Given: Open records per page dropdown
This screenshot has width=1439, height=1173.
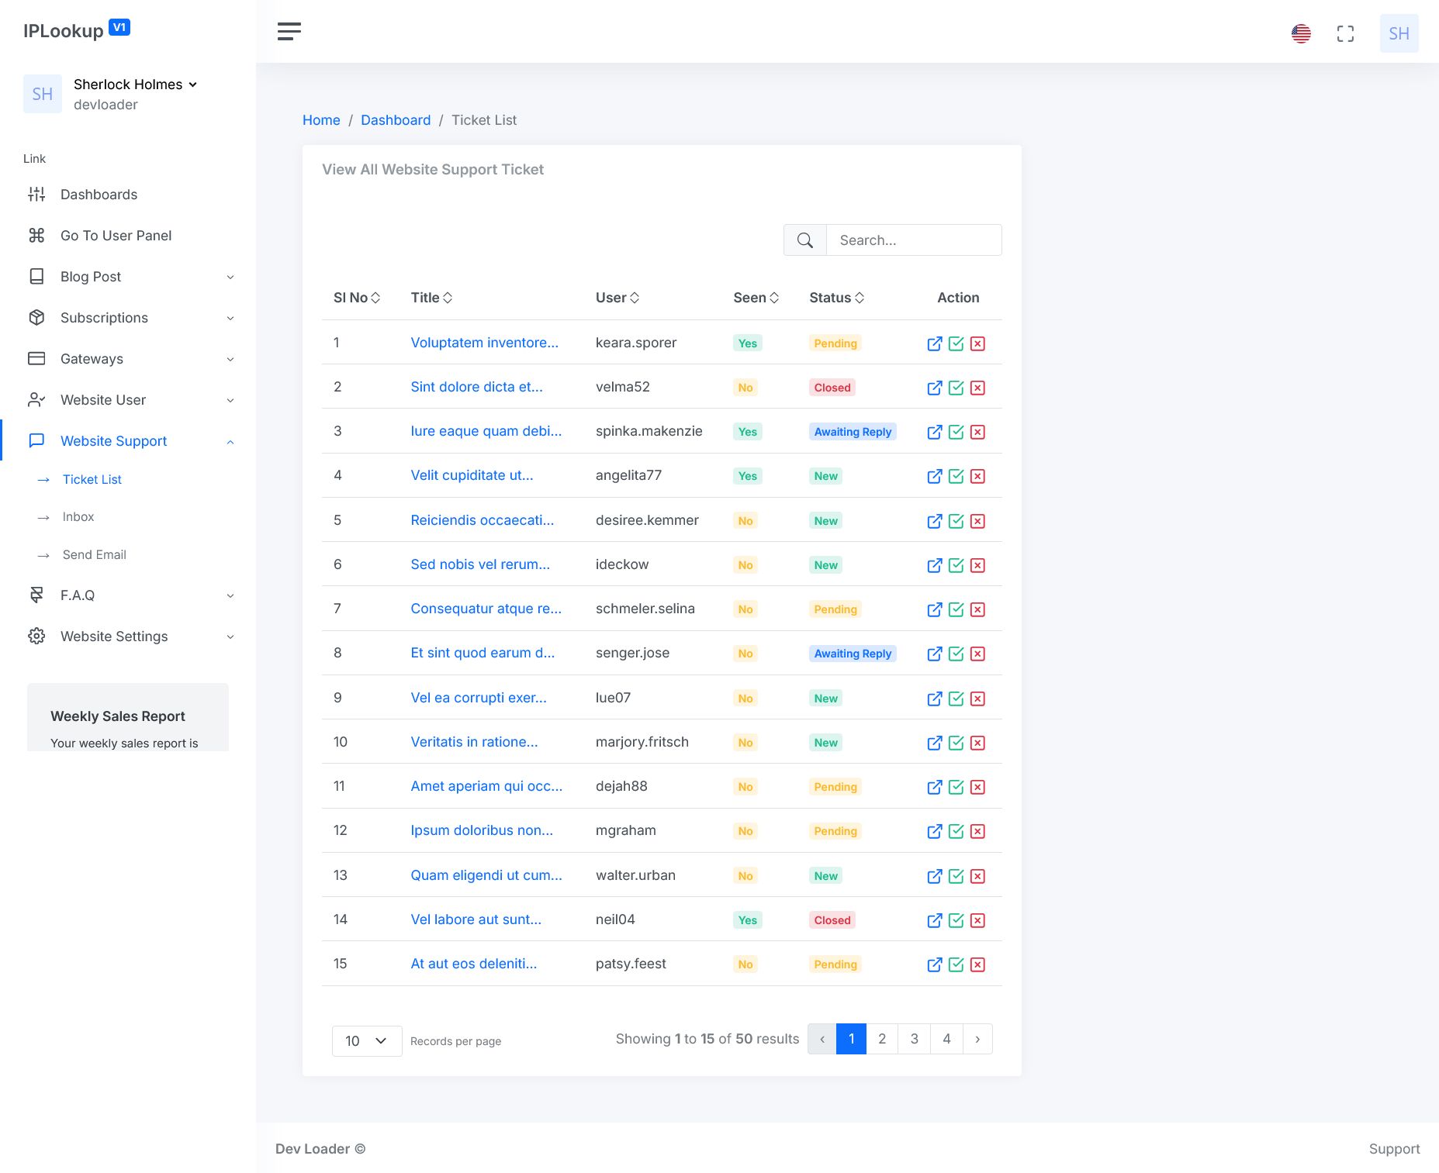Looking at the screenshot, I should [366, 1040].
